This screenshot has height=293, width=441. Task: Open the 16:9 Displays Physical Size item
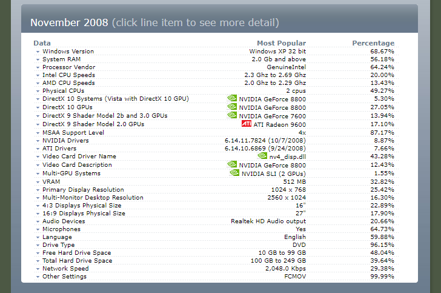tap(84, 214)
